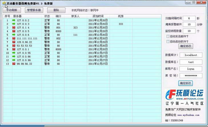This screenshot has width=208, height=127.
Task: Toggle the 自动启动软件 checkbox
Action: (168, 41)
